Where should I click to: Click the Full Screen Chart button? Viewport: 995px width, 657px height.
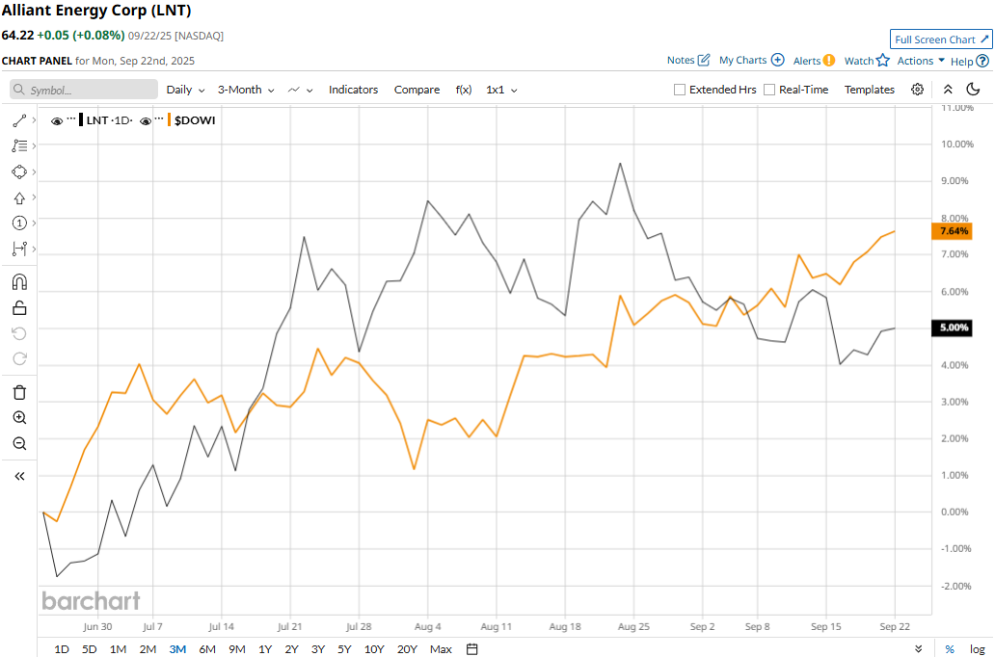pyautogui.click(x=941, y=39)
